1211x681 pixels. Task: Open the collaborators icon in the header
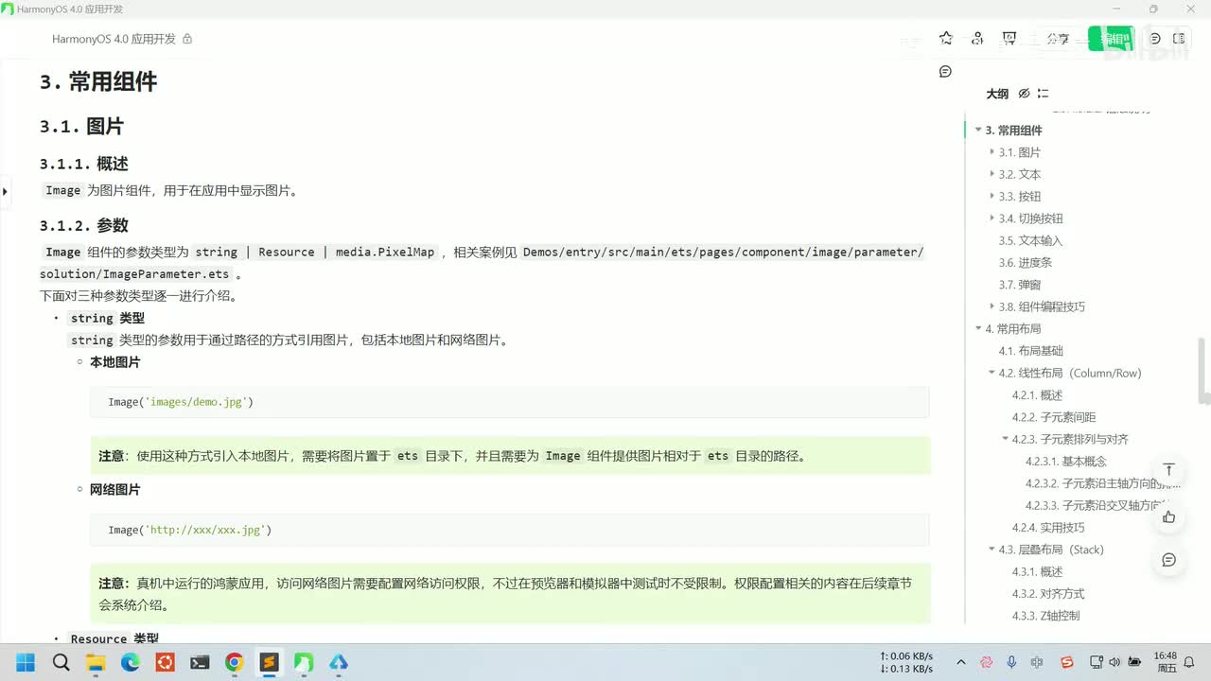977,39
